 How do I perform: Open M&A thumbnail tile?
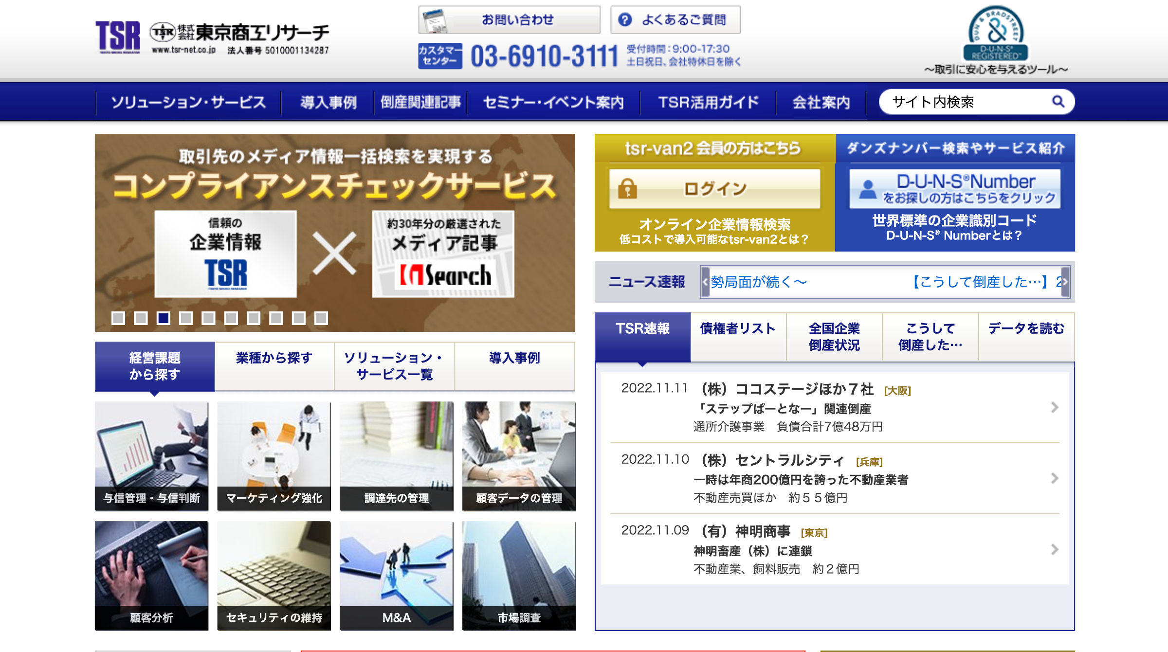click(x=397, y=576)
